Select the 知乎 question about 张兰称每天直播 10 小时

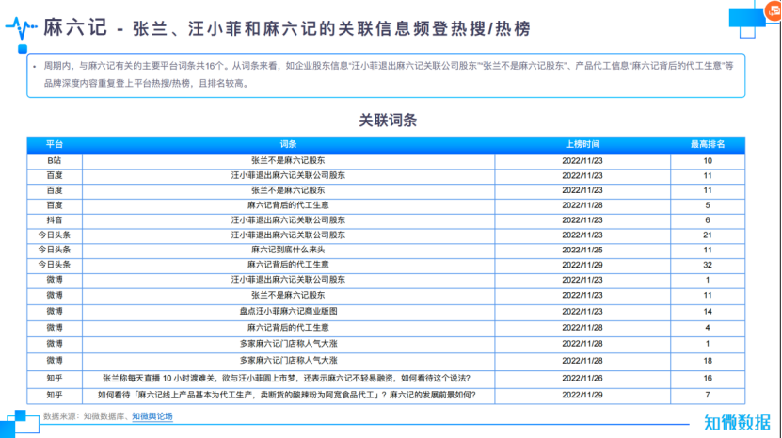click(x=286, y=378)
